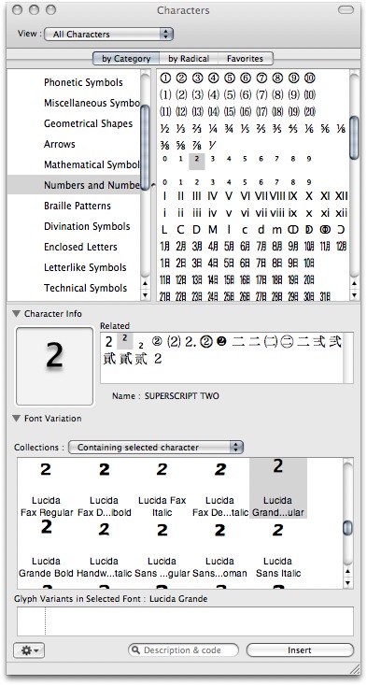Choose Lucida Sans Regular font variation

(162, 549)
